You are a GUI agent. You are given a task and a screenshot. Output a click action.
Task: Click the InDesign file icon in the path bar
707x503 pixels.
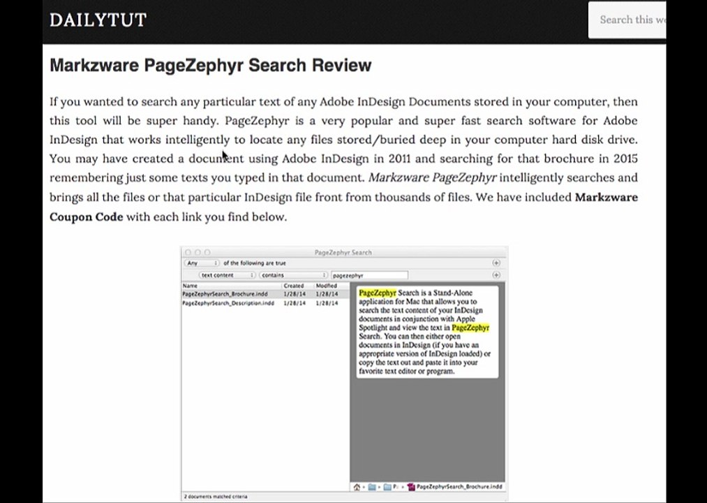click(411, 487)
